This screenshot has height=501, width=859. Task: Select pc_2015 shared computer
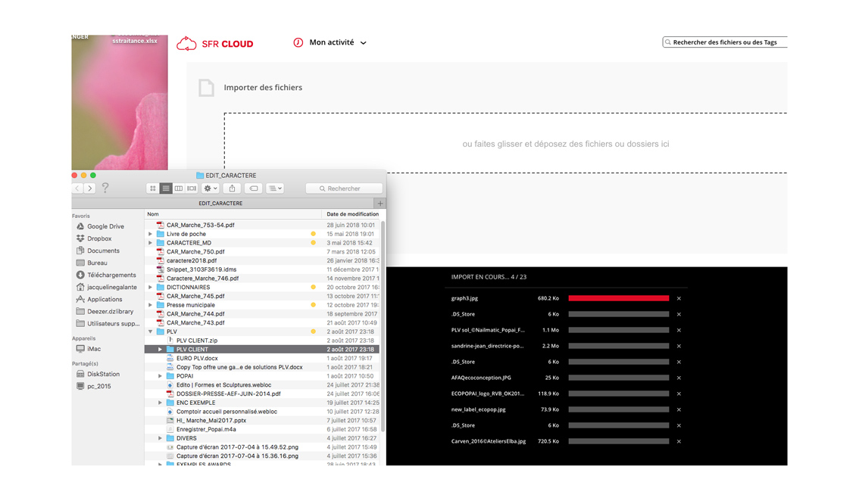coord(94,386)
